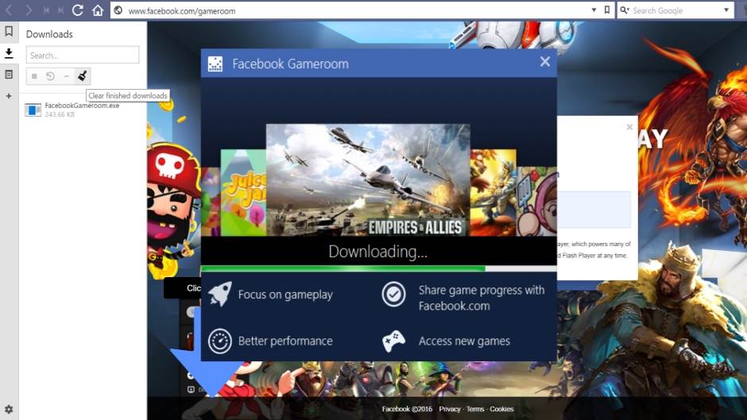
Task: Open the search engine selector dropdown
Action: tap(625, 10)
